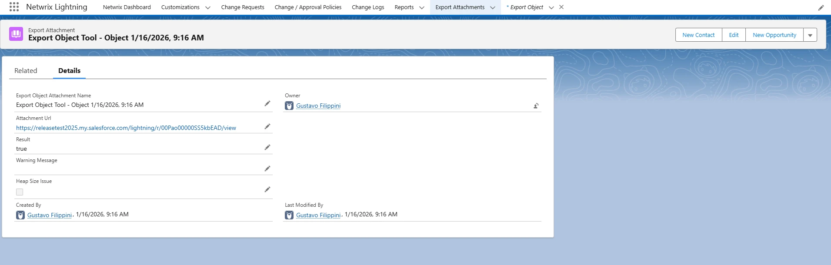
Task: Click the New Contact button
Action: (x=698, y=35)
